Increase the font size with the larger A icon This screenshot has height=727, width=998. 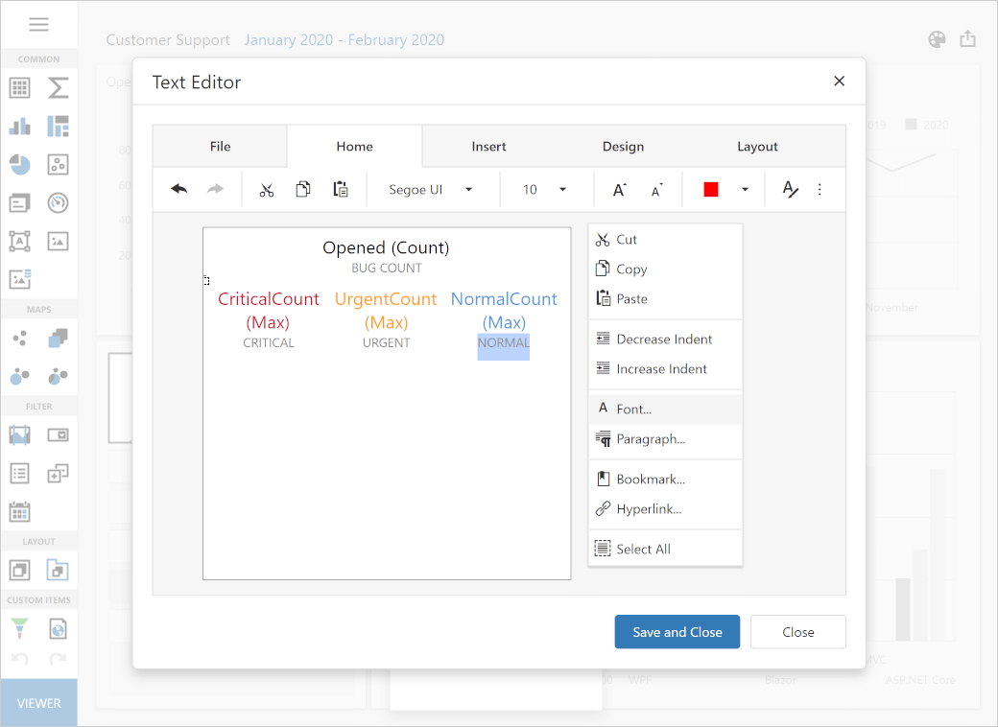[x=619, y=189]
